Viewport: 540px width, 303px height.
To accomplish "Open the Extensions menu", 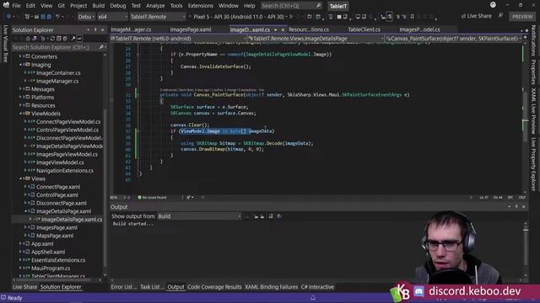I will point(200,6).
